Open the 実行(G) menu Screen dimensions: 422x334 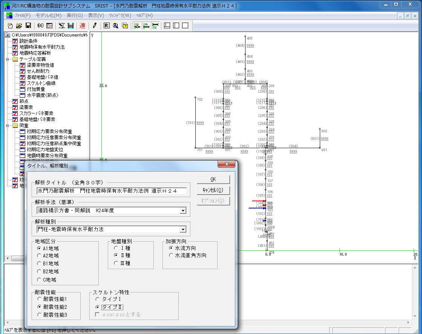tap(75, 15)
